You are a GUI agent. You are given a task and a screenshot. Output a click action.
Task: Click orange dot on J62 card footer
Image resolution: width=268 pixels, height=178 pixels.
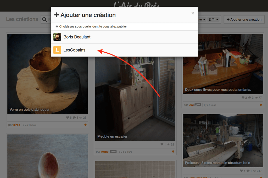point(261,105)
